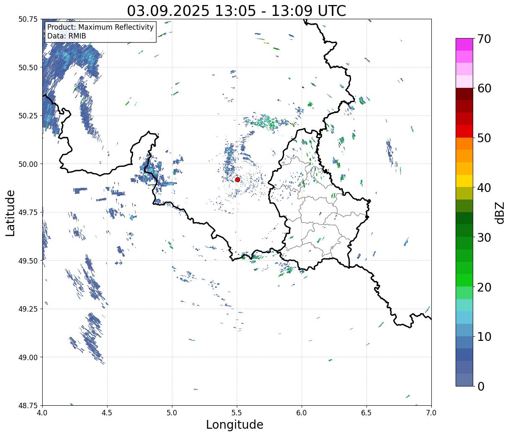
Task: Click the longitude tick label '5.5'
Action: [237, 412]
